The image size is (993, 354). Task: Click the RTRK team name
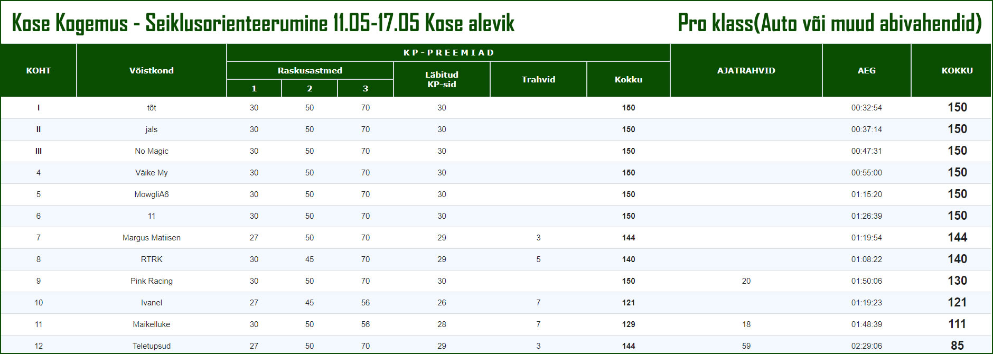[152, 259]
